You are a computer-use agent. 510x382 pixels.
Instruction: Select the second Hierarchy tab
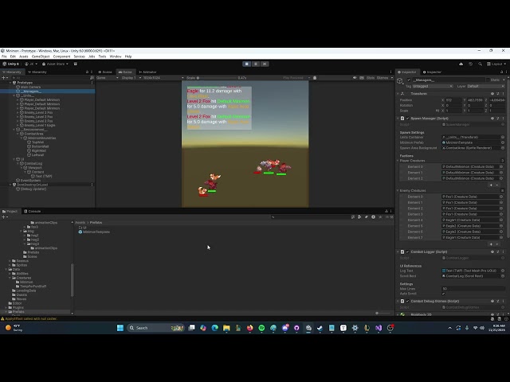[x=37, y=72]
